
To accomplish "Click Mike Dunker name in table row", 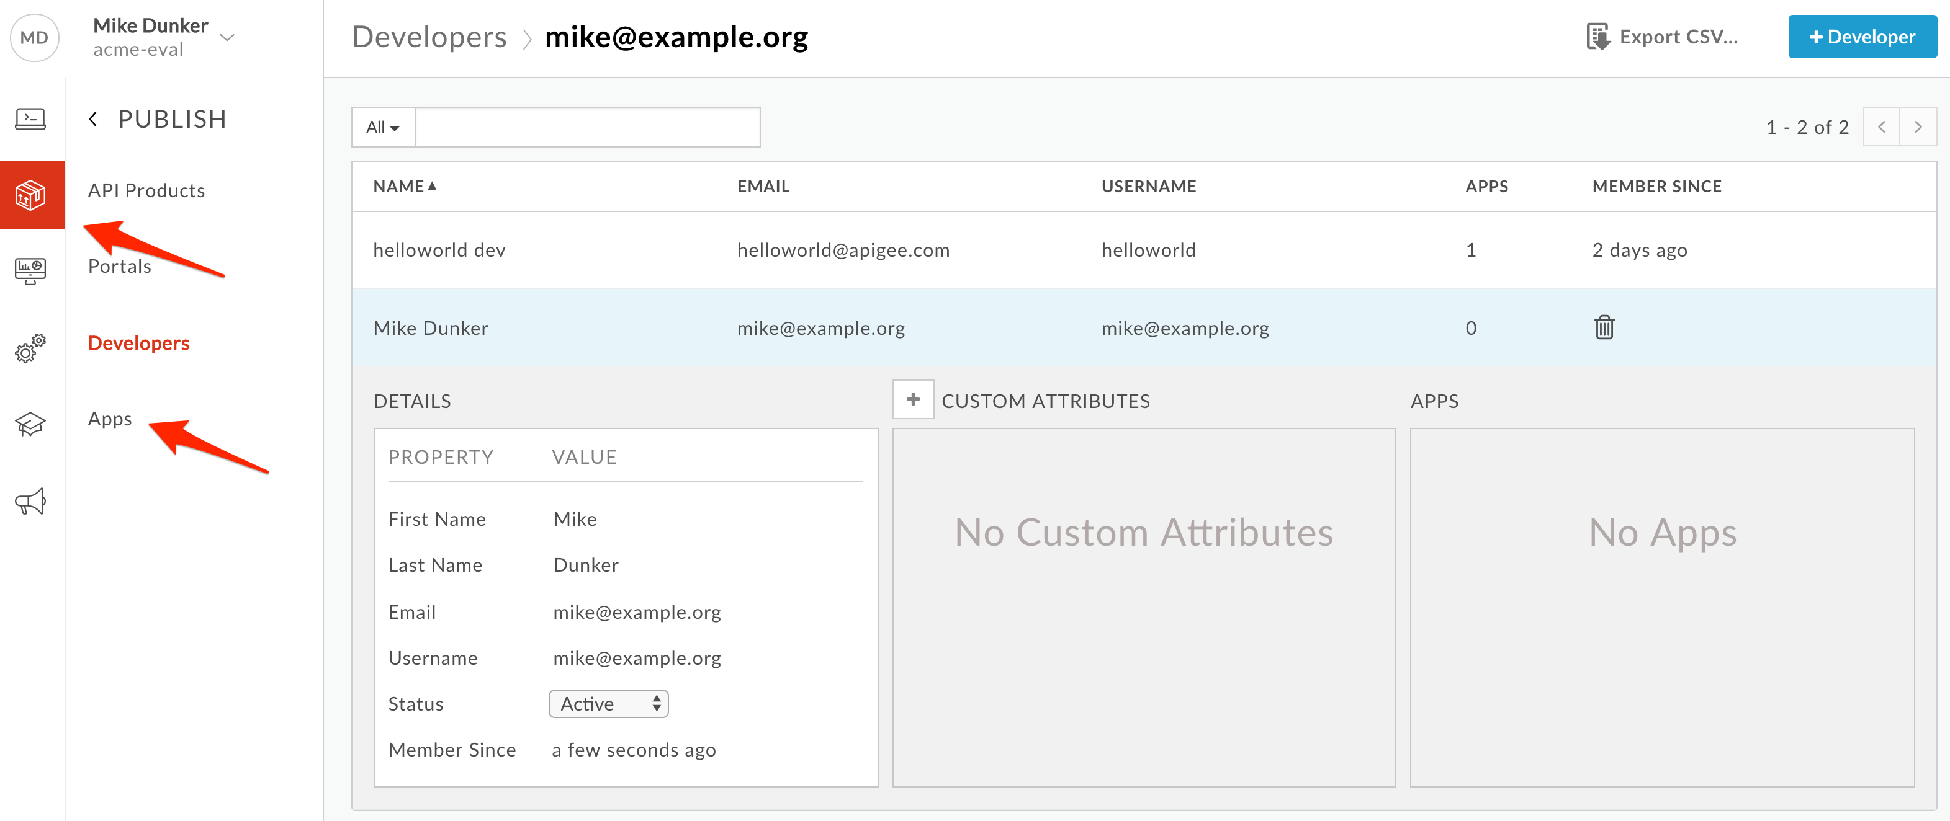I will [x=431, y=327].
